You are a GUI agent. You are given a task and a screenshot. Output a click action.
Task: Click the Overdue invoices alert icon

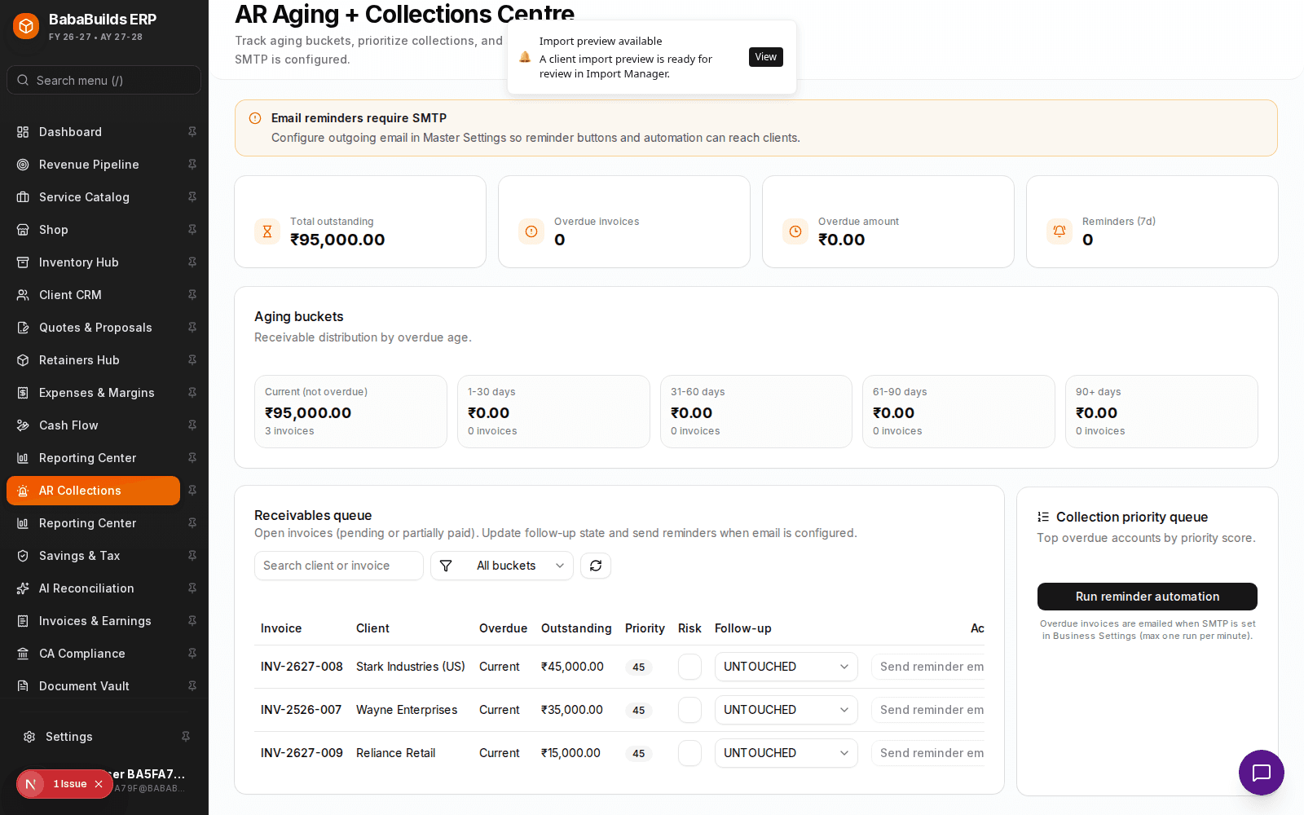pos(531,231)
